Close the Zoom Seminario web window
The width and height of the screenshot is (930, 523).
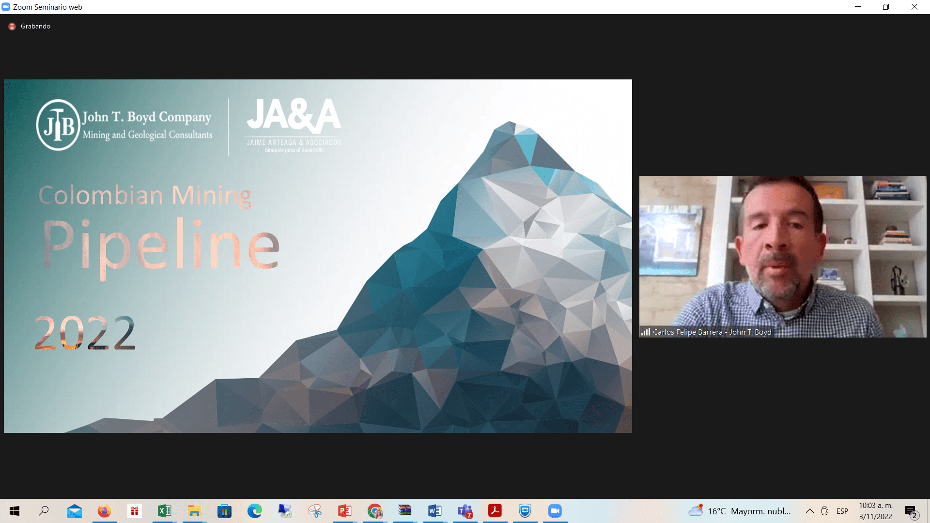point(914,7)
